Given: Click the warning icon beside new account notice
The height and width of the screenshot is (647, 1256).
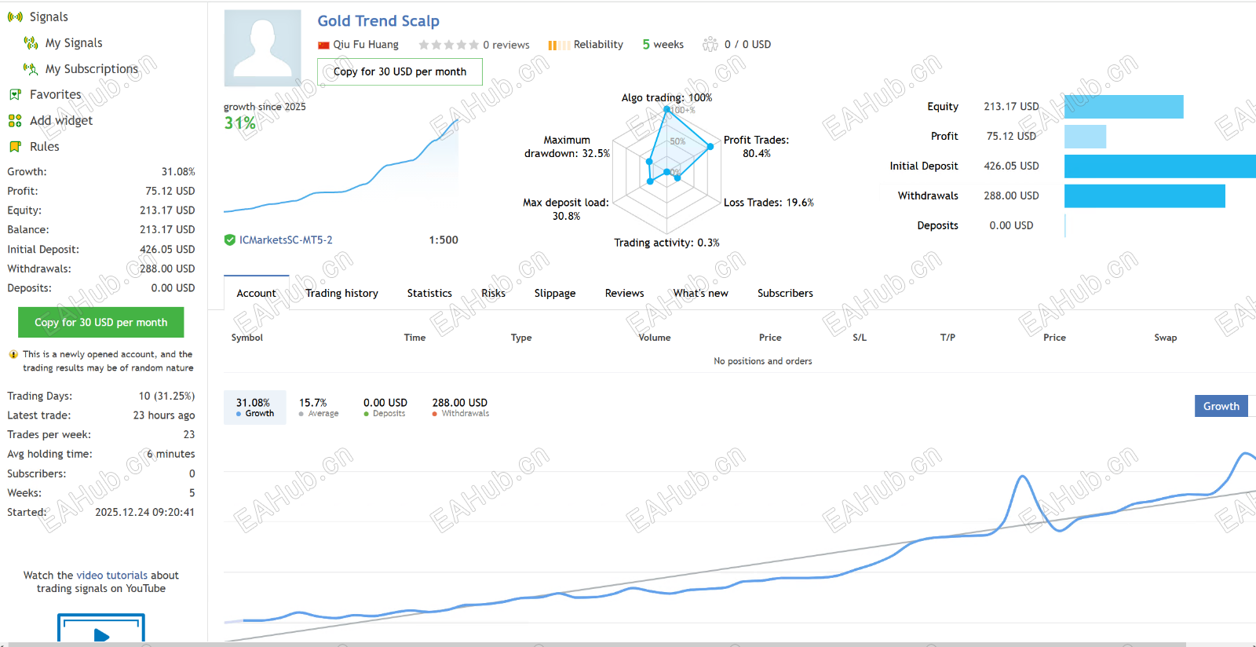Looking at the screenshot, I should (x=13, y=354).
